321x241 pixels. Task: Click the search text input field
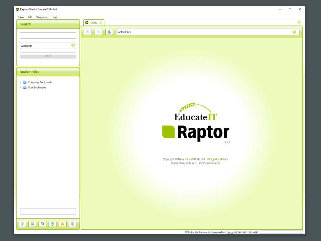pyautogui.click(x=48, y=35)
